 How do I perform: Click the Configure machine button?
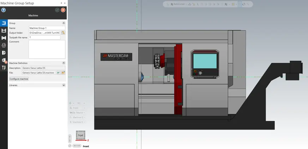19,79
